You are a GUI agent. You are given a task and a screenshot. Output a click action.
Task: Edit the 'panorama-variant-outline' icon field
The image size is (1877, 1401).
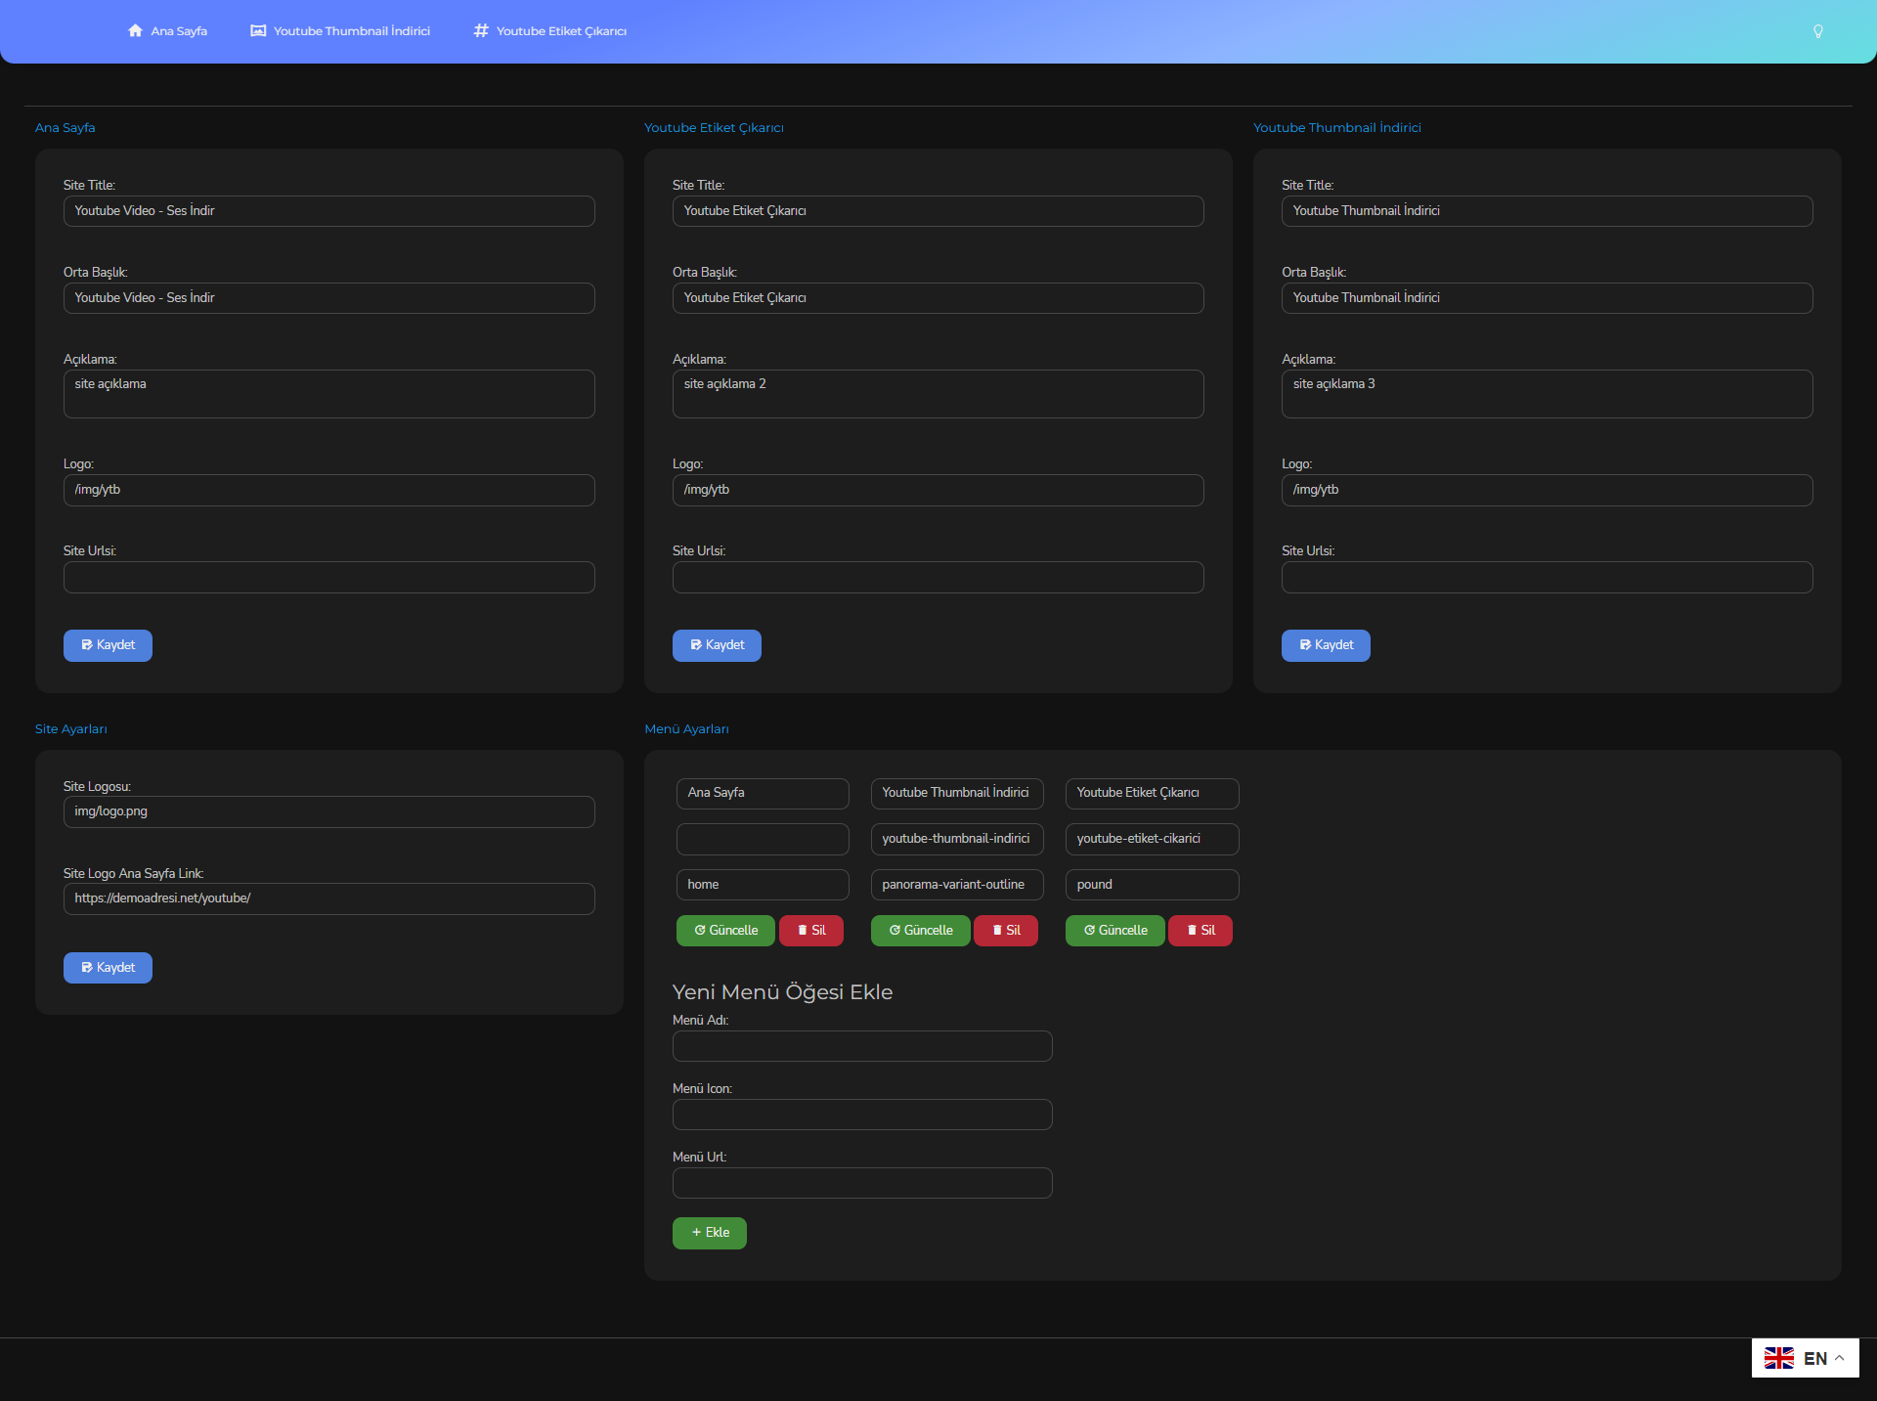tap(957, 885)
